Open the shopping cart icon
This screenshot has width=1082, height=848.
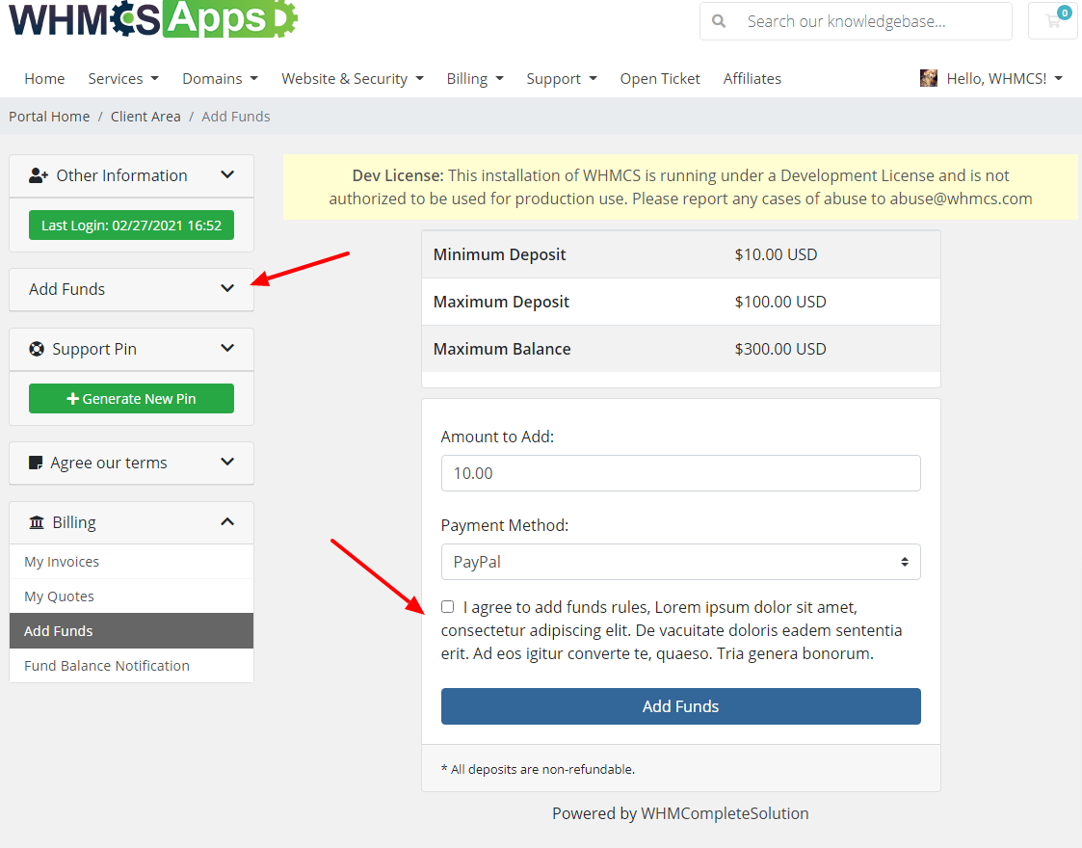[x=1053, y=20]
